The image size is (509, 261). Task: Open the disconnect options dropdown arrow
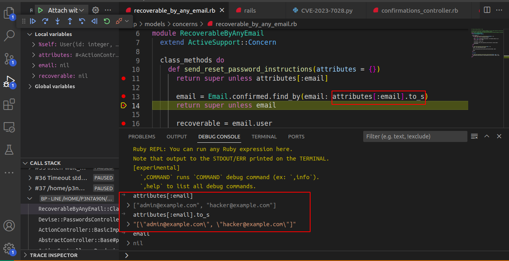tap(127, 21)
